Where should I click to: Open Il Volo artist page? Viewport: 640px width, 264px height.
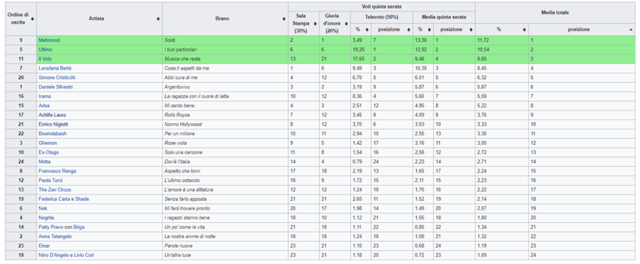[x=45, y=59]
